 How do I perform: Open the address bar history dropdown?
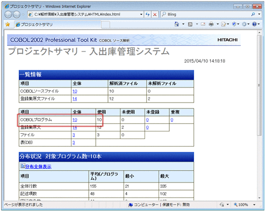click(x=141, y=14)
